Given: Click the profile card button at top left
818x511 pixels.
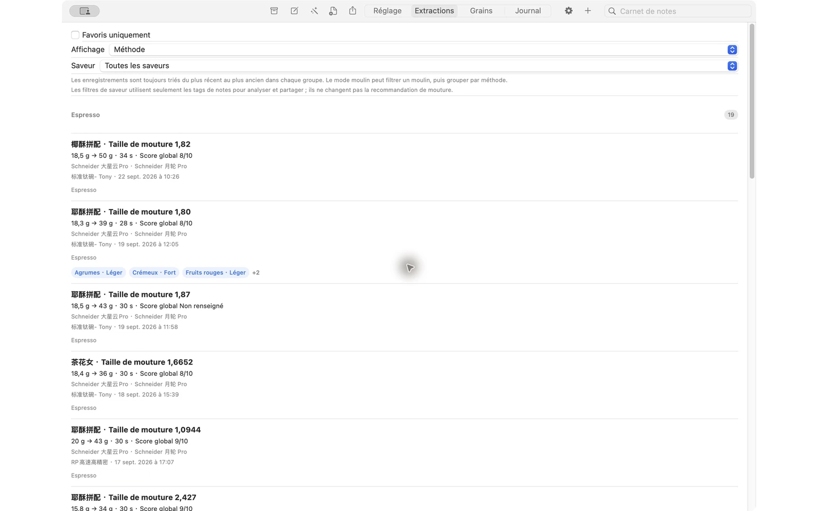Looking at the screenshot, I should pos(85,11).
